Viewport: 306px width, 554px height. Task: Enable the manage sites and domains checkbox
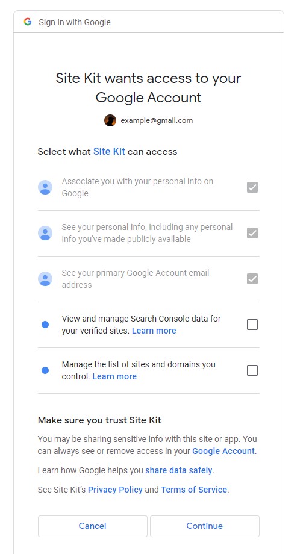tap(252, 370)
